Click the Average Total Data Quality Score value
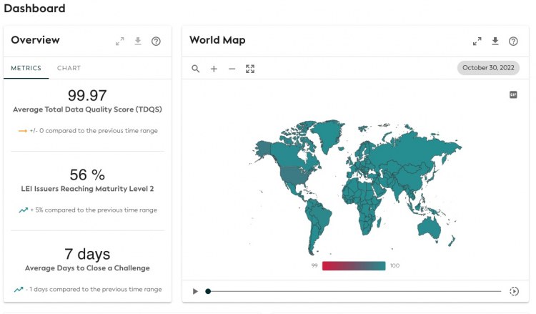 [x=86, y=95]
